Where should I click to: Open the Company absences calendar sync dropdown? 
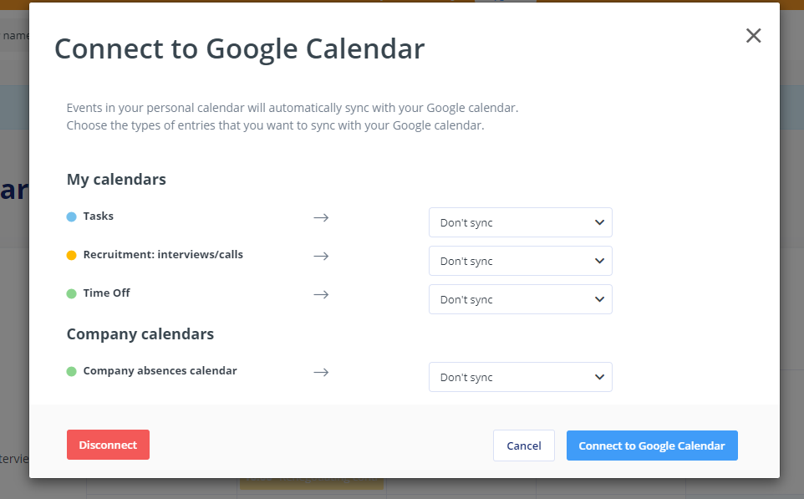click(x=521, y=378)
